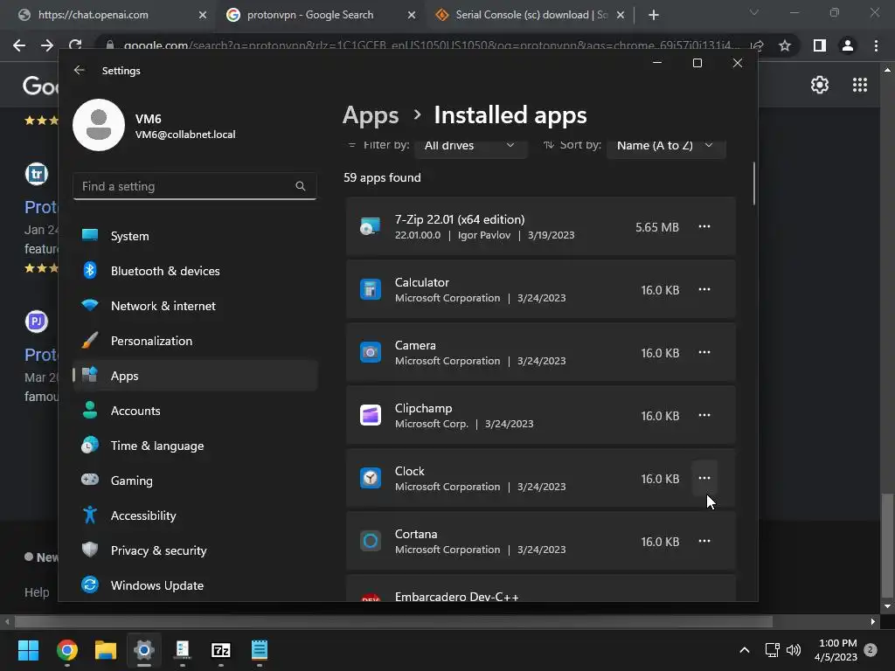
Task: Open more options for 7-Zip 22.01
Action: click(704, 226)
